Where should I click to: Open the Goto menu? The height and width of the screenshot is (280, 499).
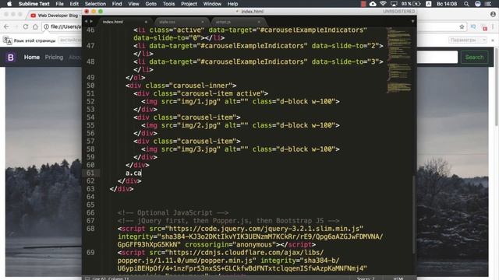(x=150, y=4)
